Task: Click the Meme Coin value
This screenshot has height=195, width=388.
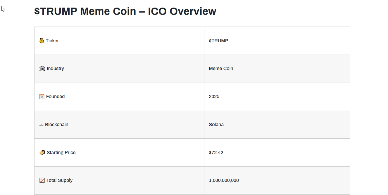Action: click(x=221, y=69)
